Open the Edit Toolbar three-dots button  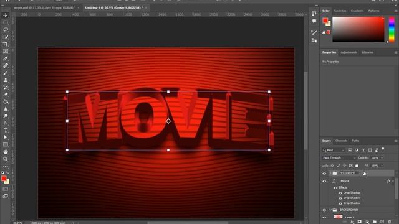[x=6, y=166]
